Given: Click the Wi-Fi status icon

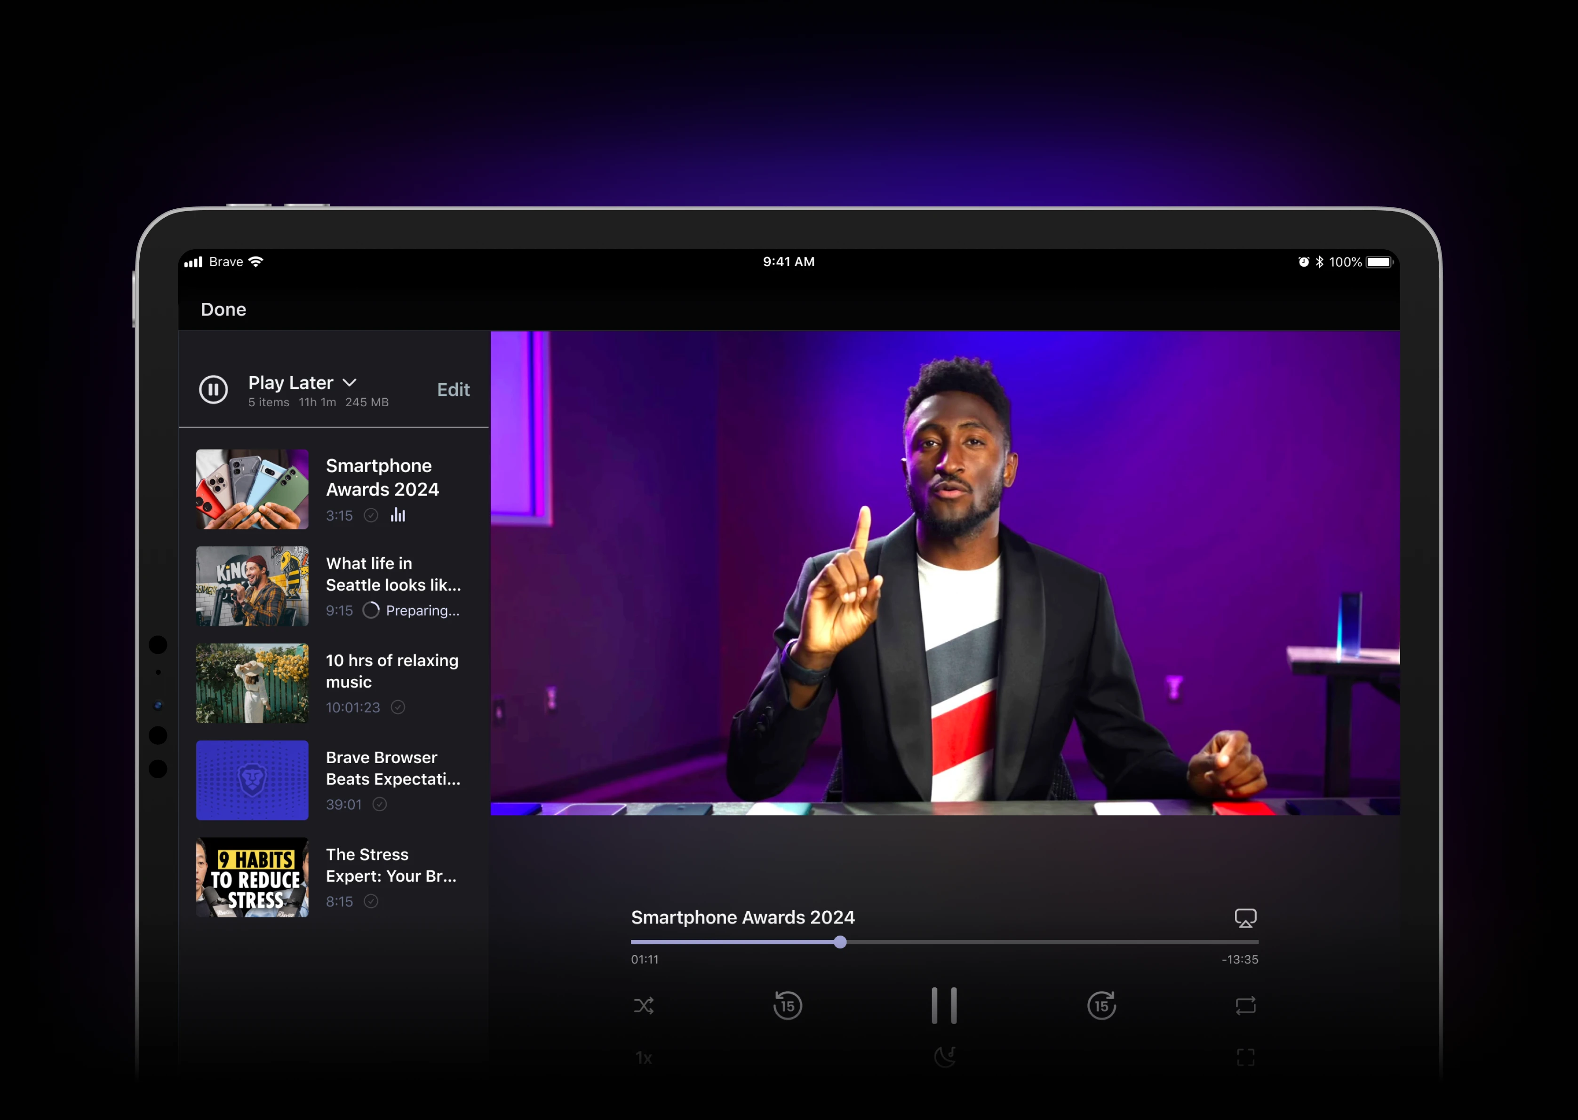Looking at the screenshot, I should (256, 261).
